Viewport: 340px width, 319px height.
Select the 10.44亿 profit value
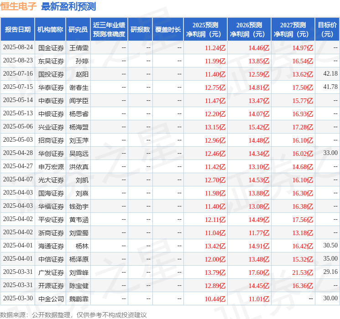215,299
